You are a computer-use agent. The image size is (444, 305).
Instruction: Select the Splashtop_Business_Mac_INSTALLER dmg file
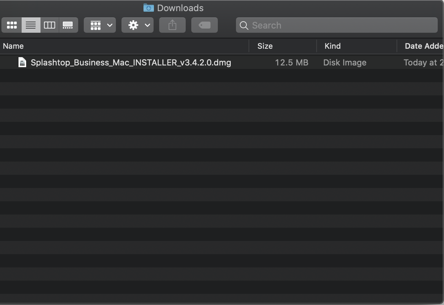tap(131, 63)
